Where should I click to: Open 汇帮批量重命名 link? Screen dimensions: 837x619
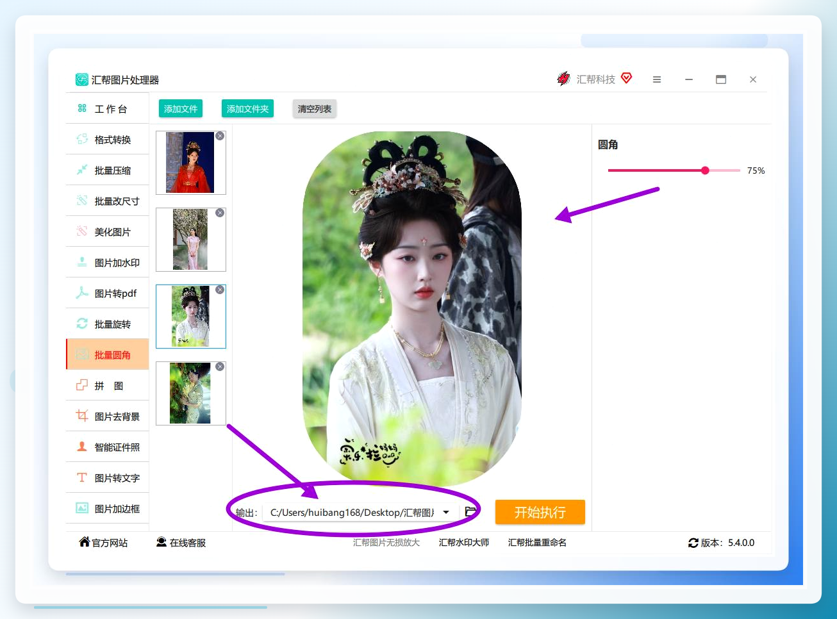[537, 543]
